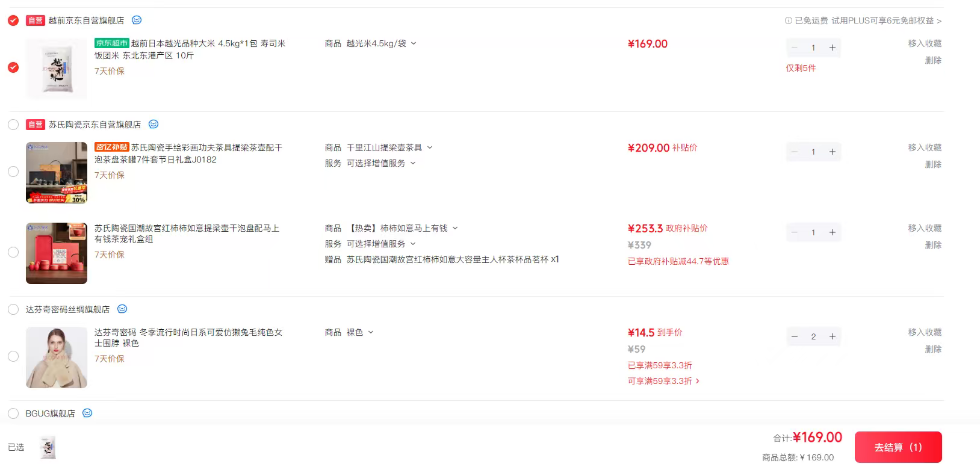Uncheck the 越前 rice item checkbox
This screenshot has width=980, height=464.
13,67
